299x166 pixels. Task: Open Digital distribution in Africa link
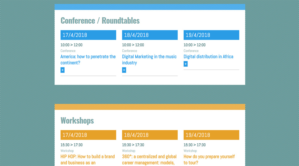pyautogui.click(x=208, y=56)
